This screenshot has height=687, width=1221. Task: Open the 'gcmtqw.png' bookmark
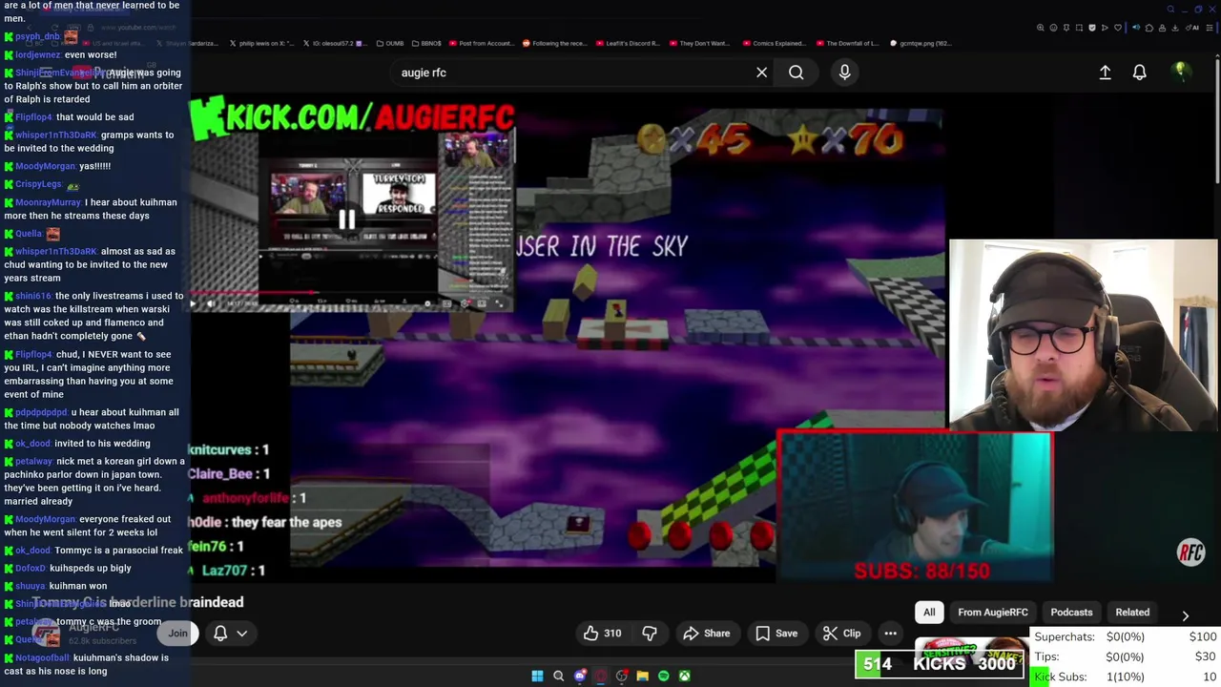[x=921, y=43]
